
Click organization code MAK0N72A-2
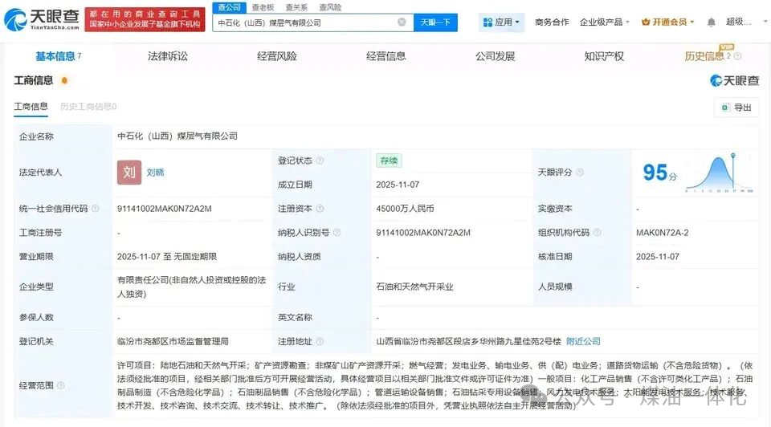(662, 233)
